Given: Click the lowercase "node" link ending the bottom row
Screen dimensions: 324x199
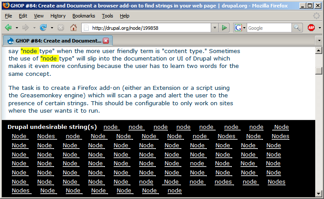Looking at the screenshot, I should 175,191.
